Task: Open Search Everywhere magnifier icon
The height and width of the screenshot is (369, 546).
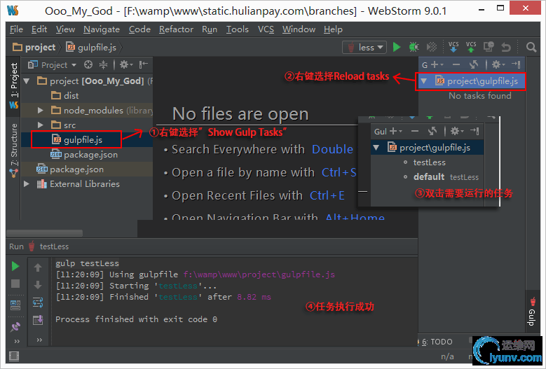Action: (531, 48)
